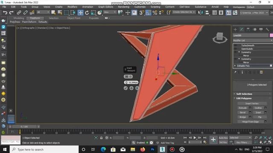Click the Bridge button
Screen dimensions: 273x153
pyautogui.click(x=243, y=117)
